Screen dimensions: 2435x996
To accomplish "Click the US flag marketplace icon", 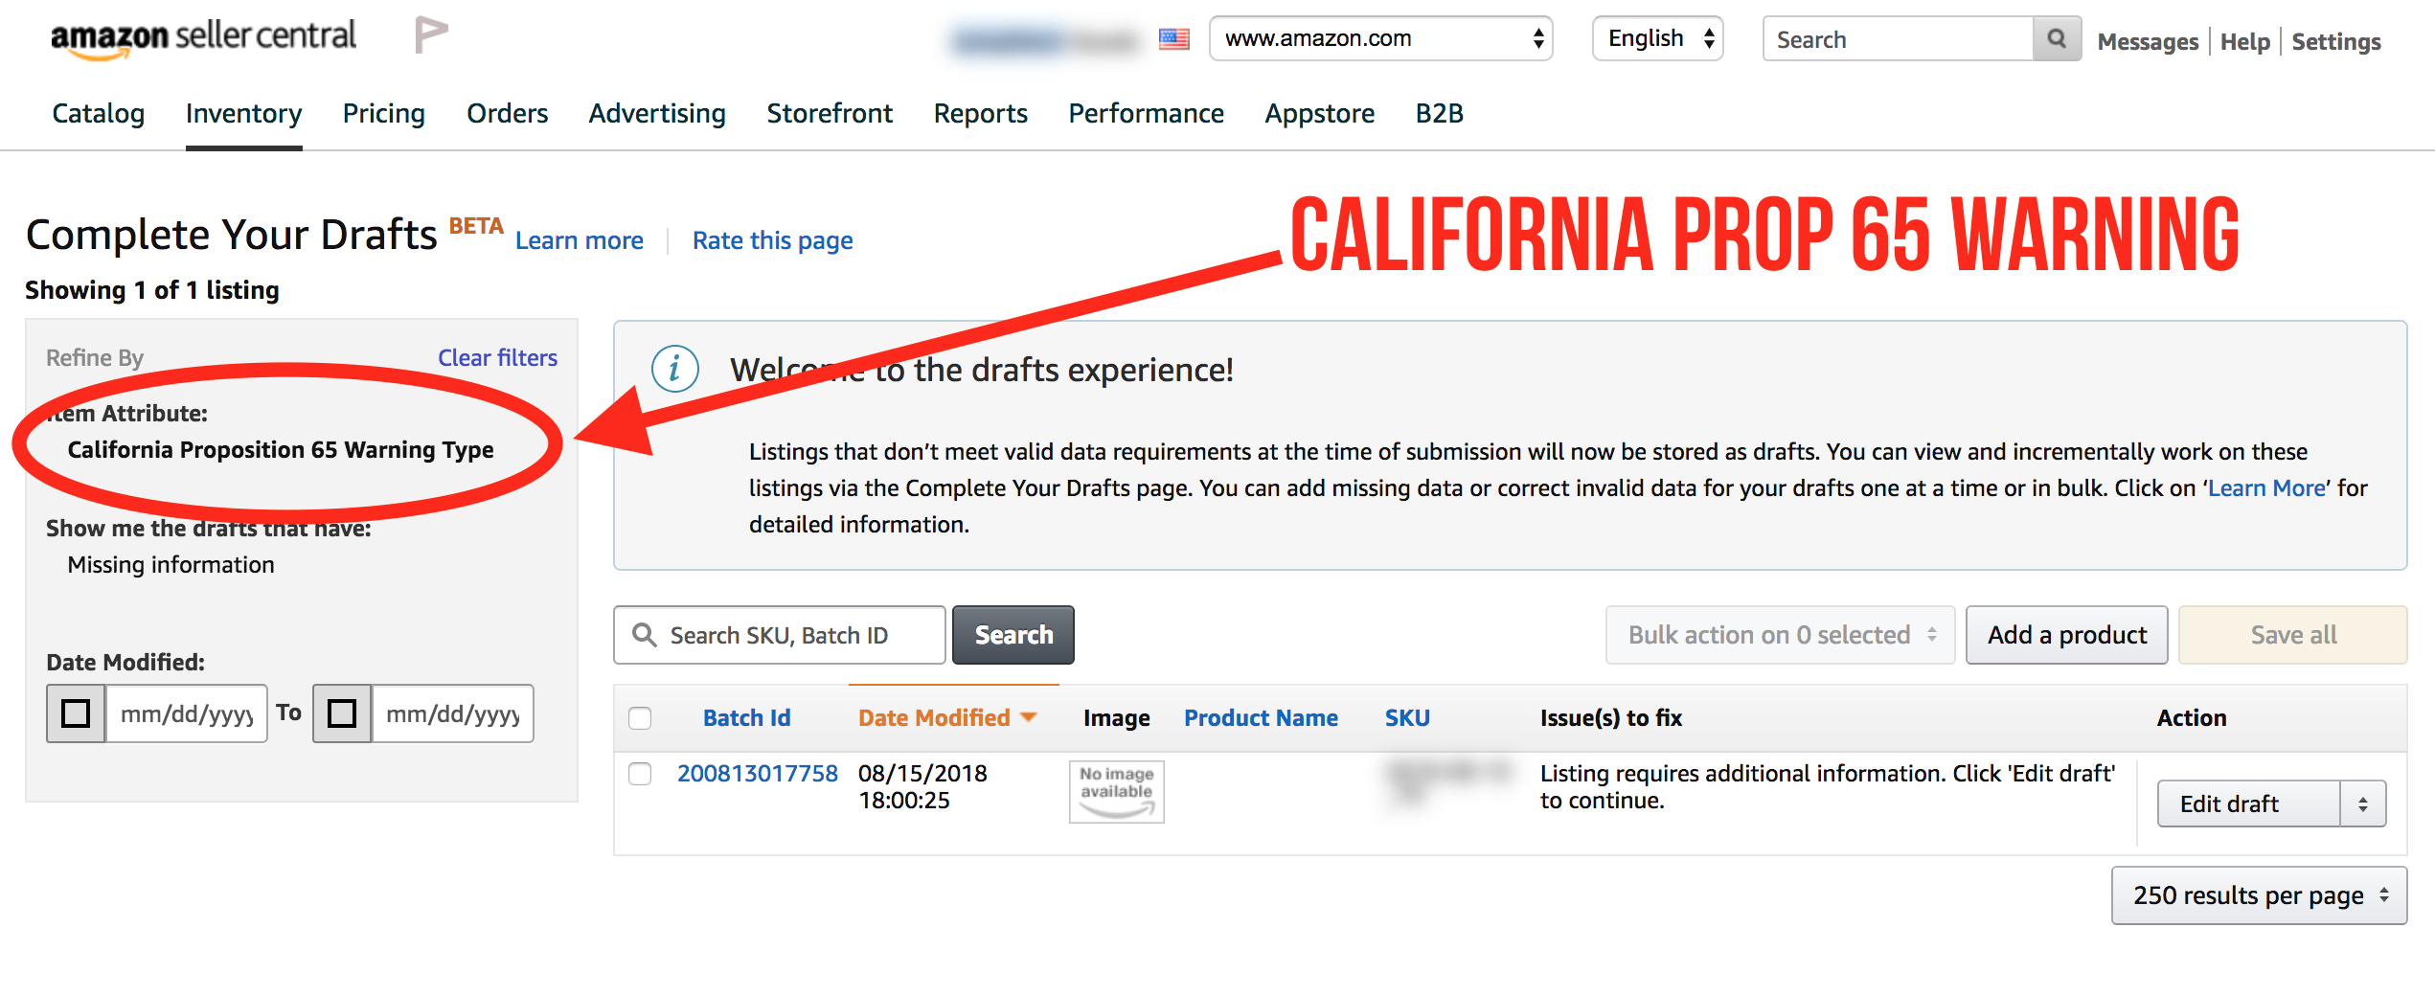I will (1173, 39).
